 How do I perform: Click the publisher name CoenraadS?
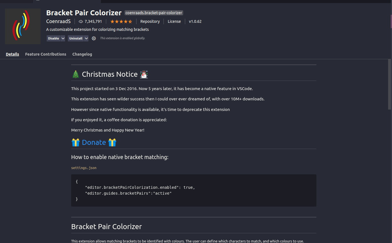tap(58, 21)
